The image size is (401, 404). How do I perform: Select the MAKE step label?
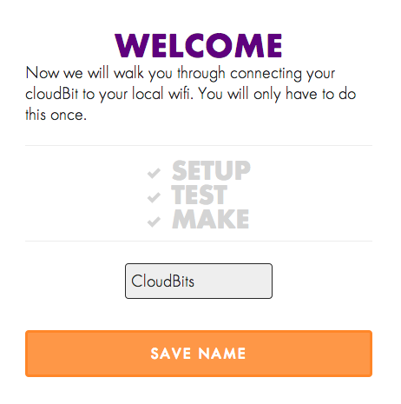click(x=211, y=219)
